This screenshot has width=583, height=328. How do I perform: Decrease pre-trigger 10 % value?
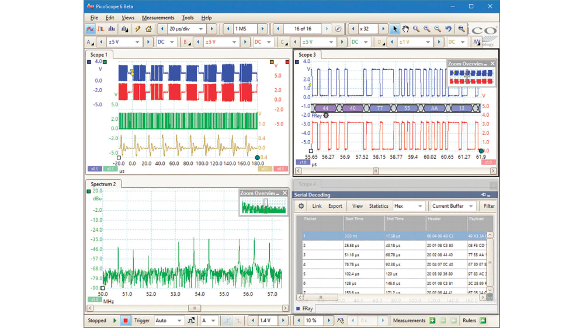pos(299,320)
